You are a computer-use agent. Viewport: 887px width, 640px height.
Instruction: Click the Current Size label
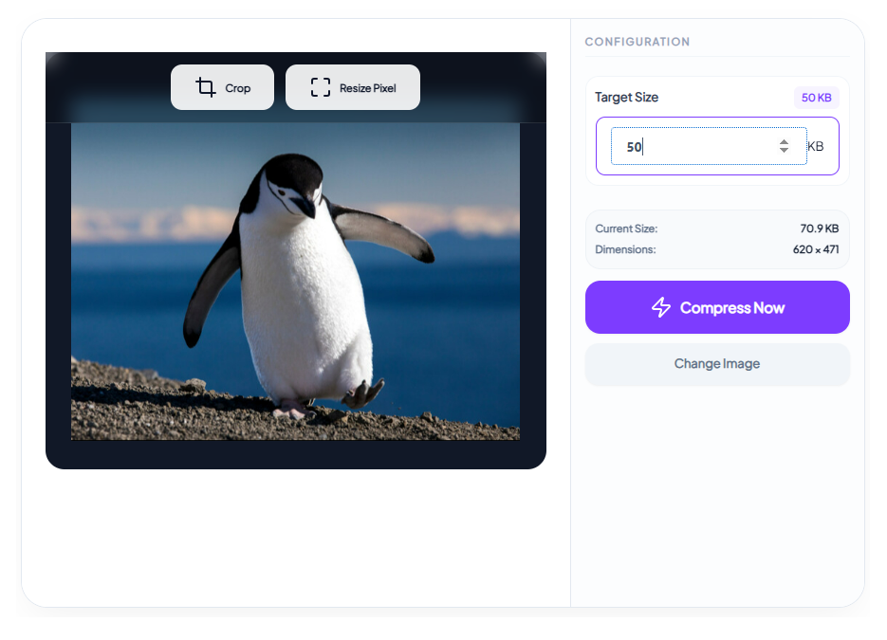[626, 229]
